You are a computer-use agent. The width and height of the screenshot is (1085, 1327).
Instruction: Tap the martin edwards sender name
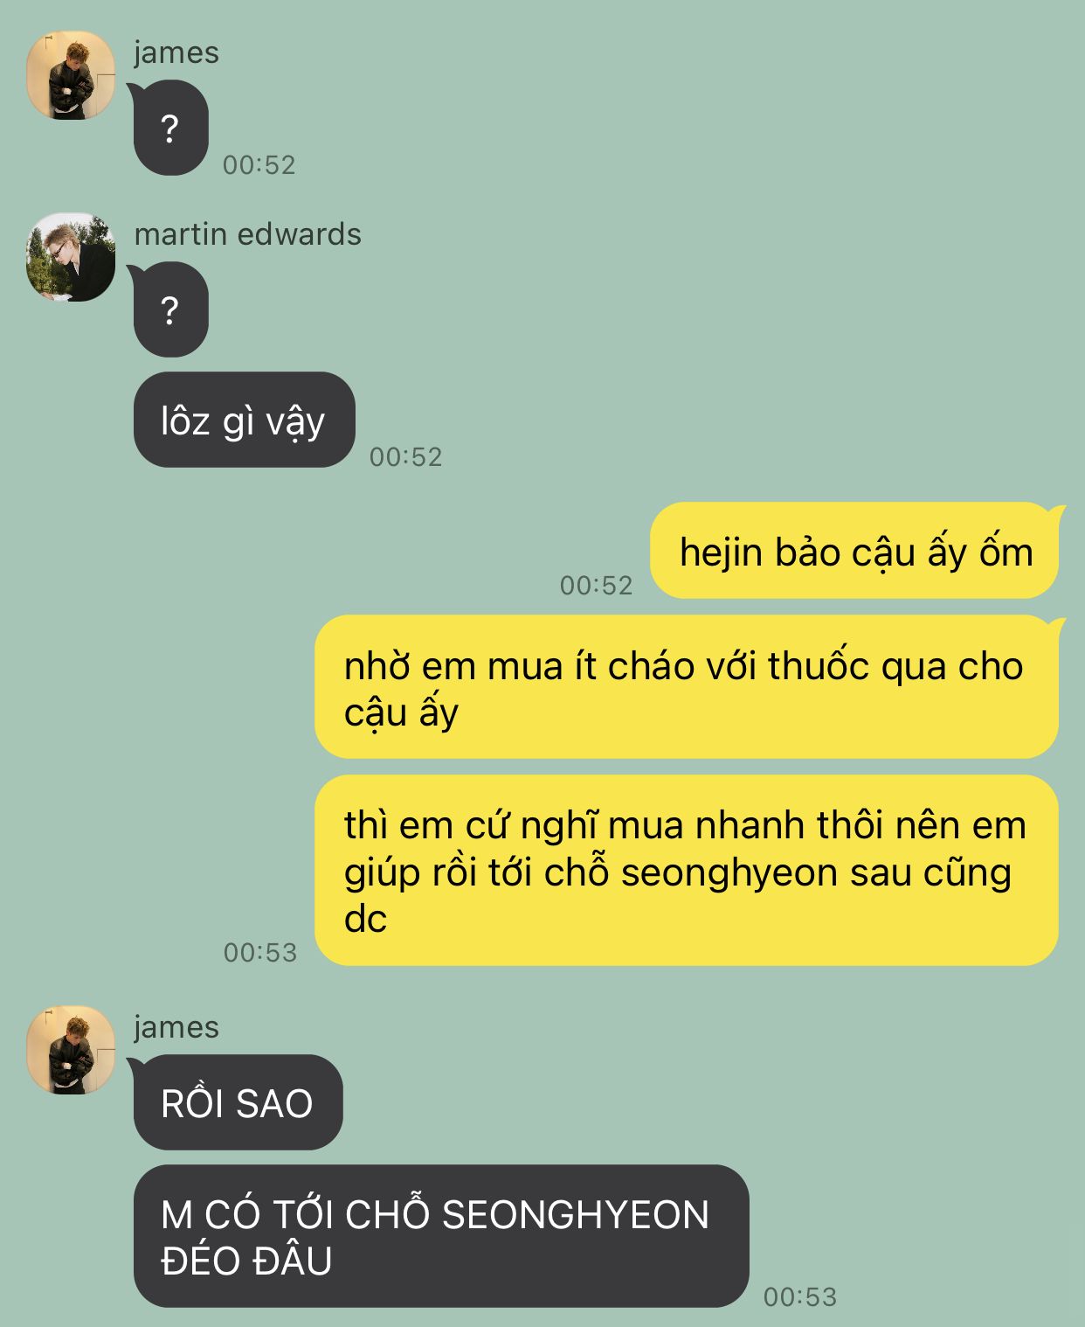[x=247, y=234]
